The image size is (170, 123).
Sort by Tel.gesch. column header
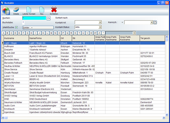[x=152, y=38]
